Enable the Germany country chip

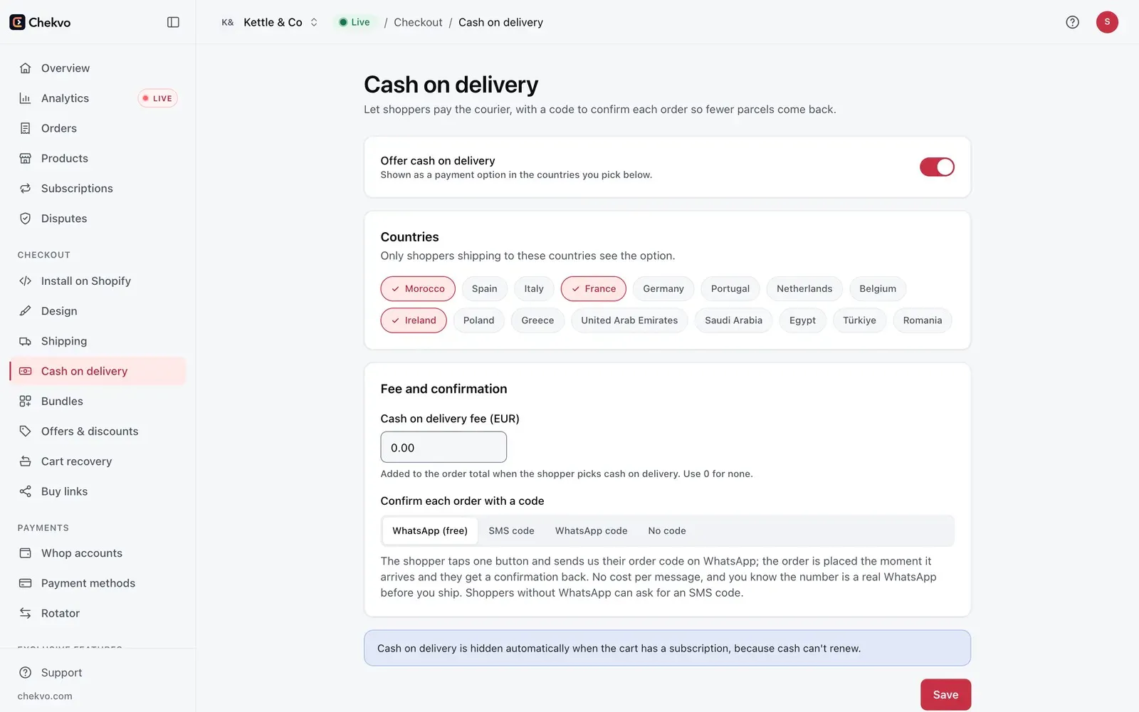pyautogui.click(x=663, y=288)
